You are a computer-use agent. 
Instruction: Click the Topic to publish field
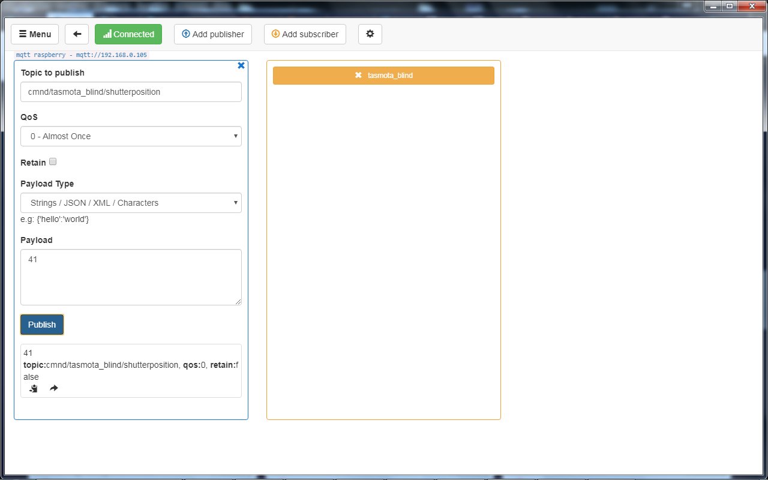coord(131,92)
